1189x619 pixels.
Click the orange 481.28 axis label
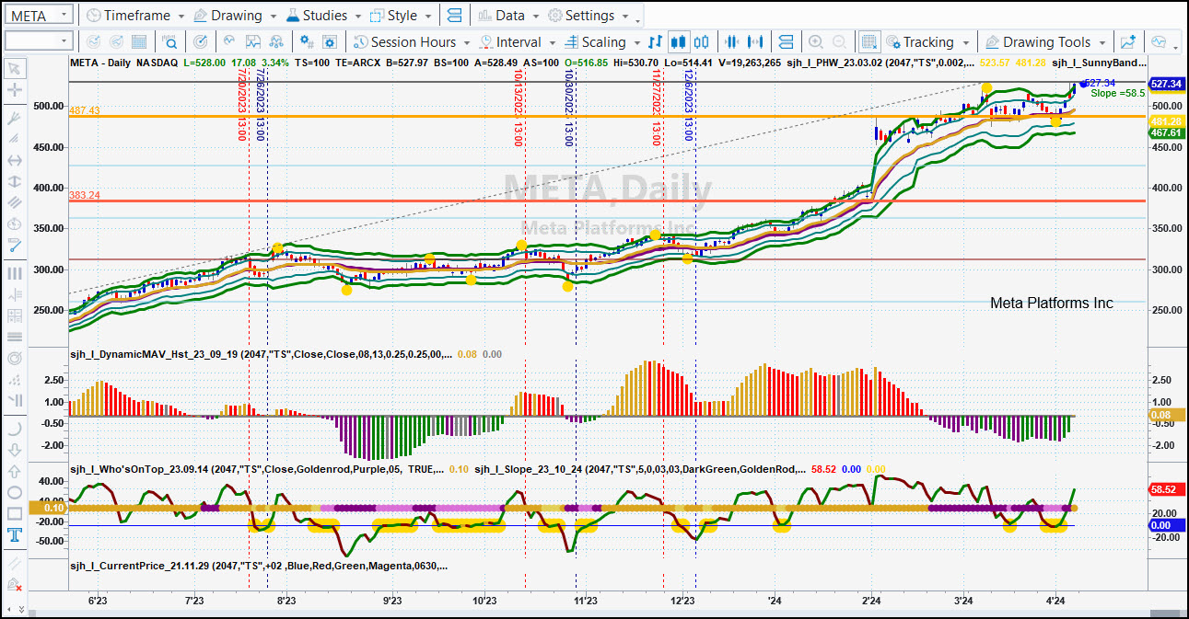pos(1166,121)
